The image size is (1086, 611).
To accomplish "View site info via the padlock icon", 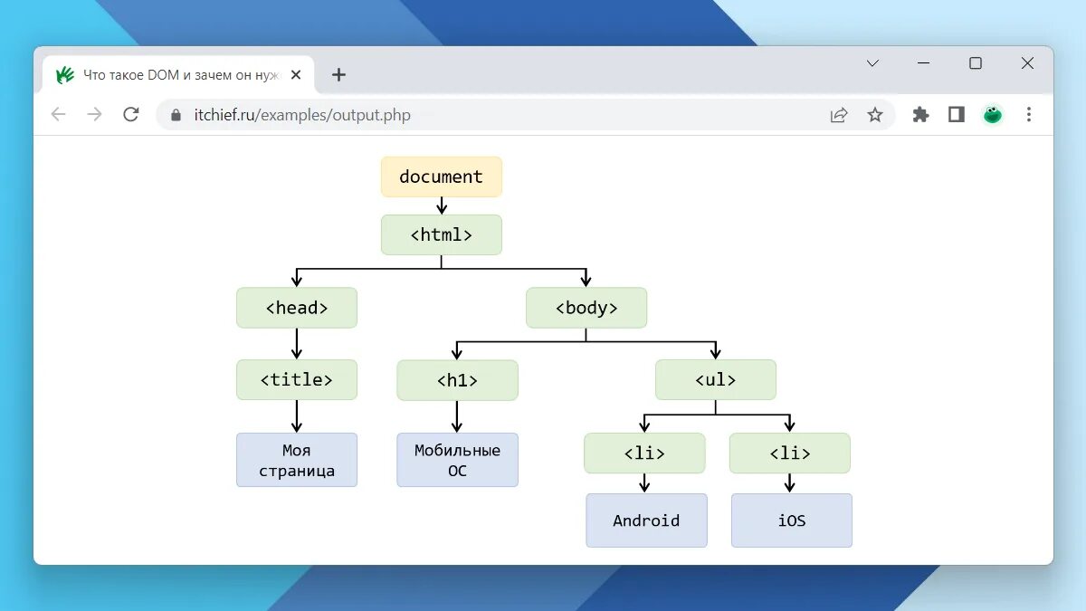I will [x=176, y=115].
